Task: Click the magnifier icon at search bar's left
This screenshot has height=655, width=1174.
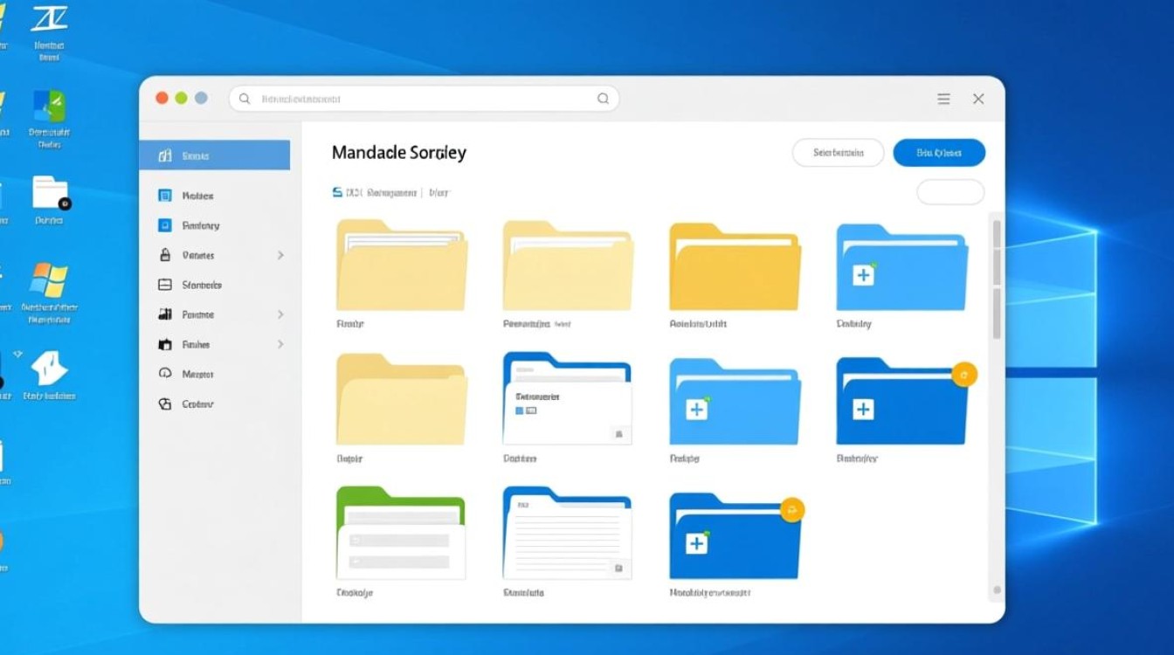Action: [x=245, y=99]
